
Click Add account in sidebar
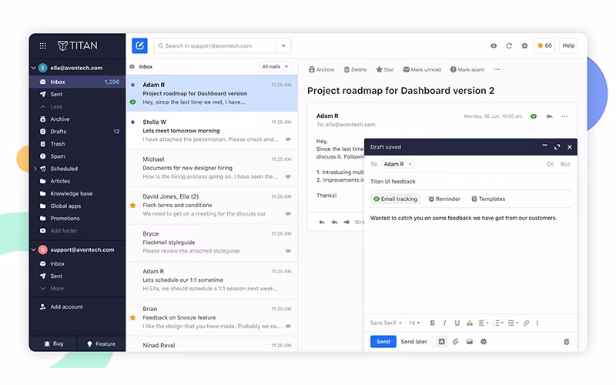pos(62,306)
